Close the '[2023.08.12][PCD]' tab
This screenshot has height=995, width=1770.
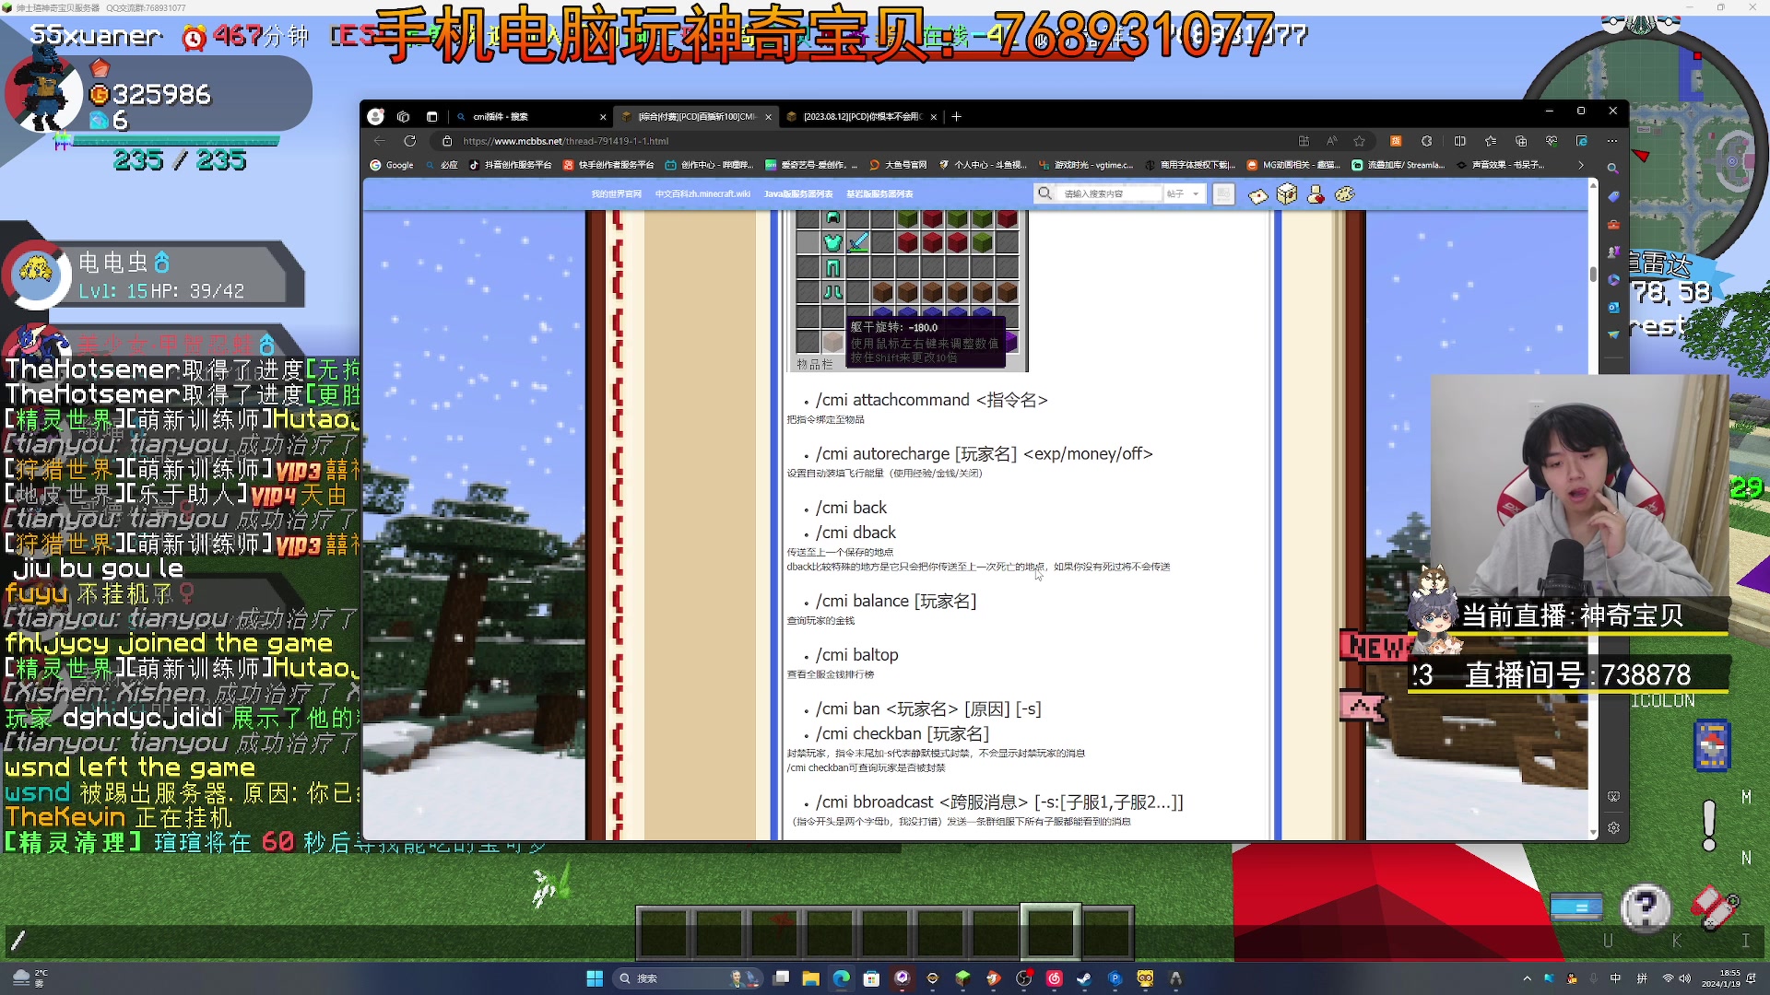[x=933, y=117]
